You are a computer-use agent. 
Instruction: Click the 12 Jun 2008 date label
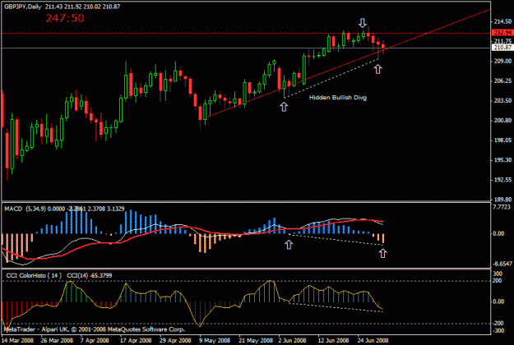point(333,340)
